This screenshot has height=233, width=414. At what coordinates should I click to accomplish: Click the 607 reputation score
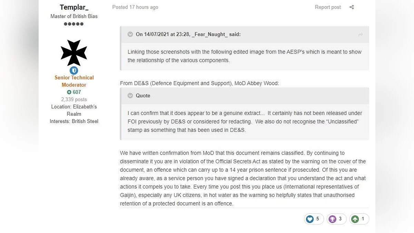(x=77, y=92)
